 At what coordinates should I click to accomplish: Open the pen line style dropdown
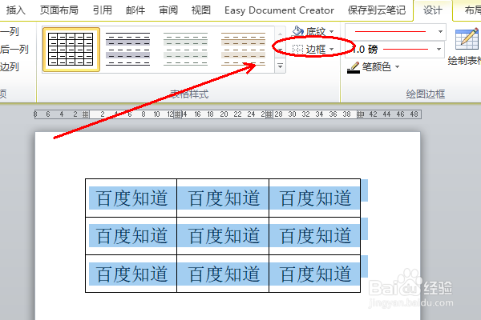click(440, 31)
